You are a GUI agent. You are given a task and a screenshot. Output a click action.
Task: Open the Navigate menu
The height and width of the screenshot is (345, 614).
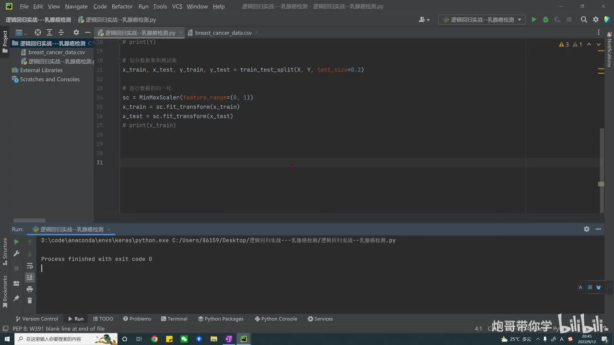click(x=76, y=6)
